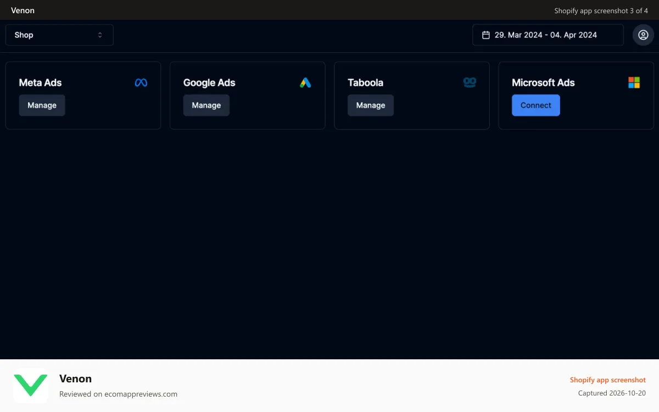
Task: Click the Google Ads logo icon
Action: [x=305, y=82]
